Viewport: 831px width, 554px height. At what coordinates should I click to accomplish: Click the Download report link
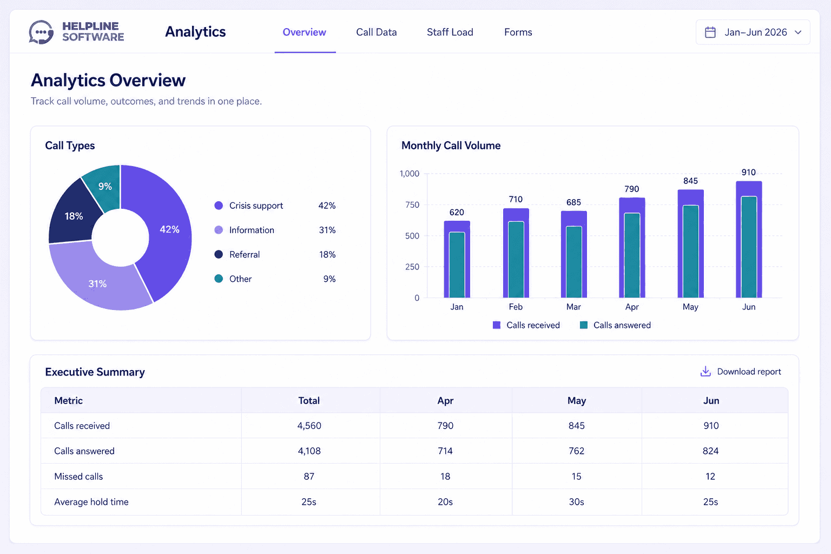click(x=741, y=371)
